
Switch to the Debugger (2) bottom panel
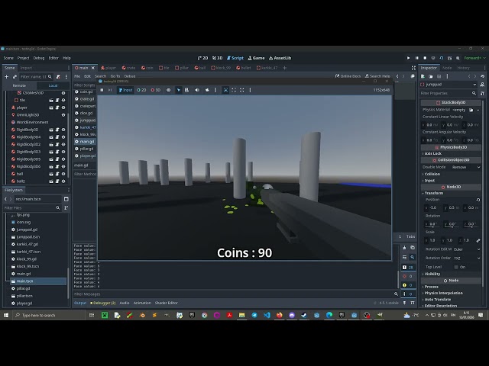tap(102, 303)
